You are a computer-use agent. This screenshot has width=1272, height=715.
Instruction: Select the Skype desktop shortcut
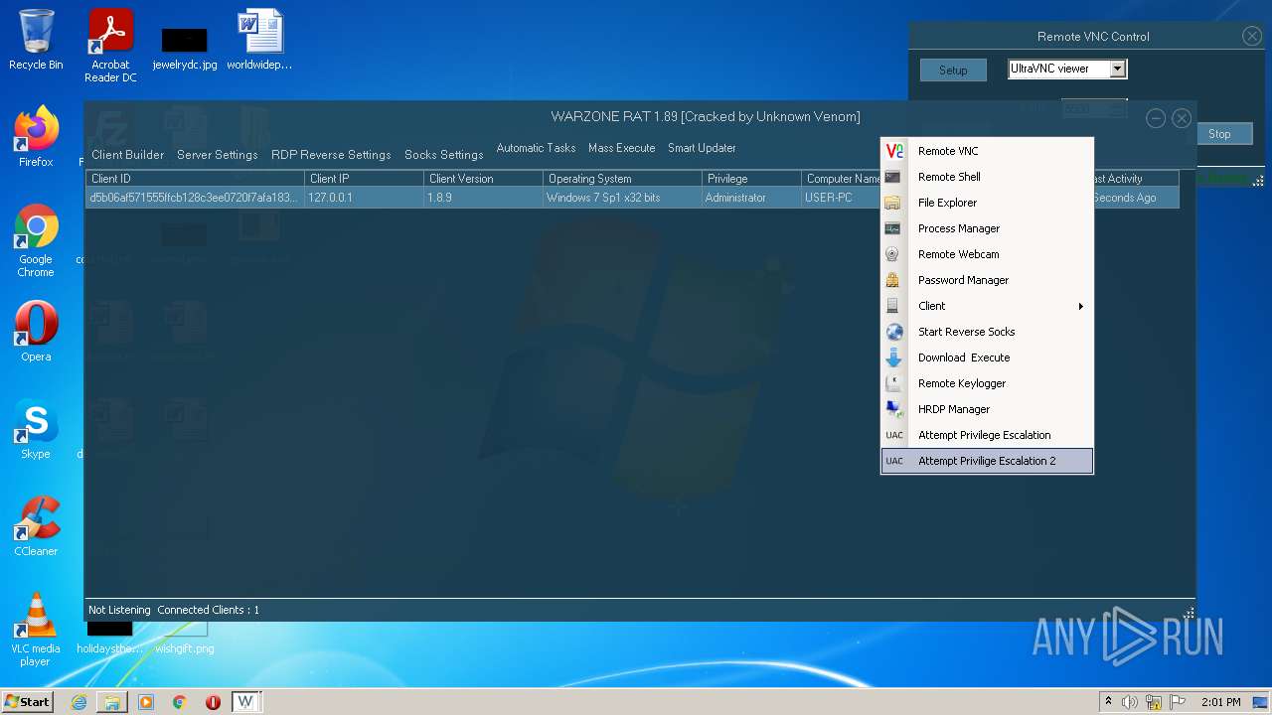click(36, 429)
